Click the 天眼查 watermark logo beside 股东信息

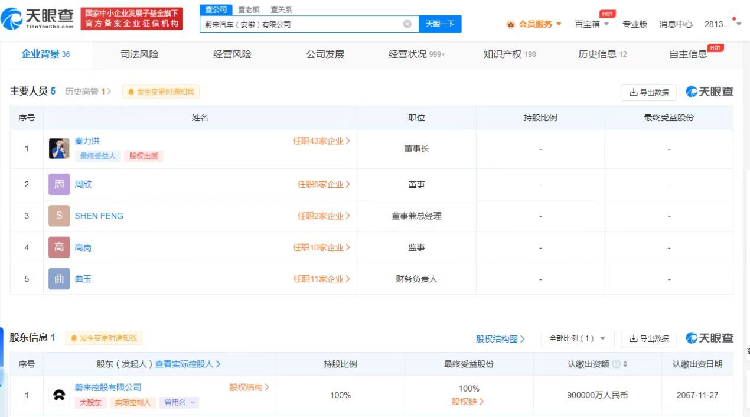click(x=709, y=338)
